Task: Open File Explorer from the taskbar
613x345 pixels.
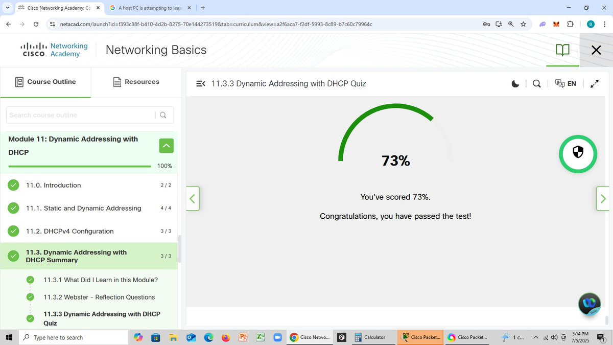Action: coord(173,337)
